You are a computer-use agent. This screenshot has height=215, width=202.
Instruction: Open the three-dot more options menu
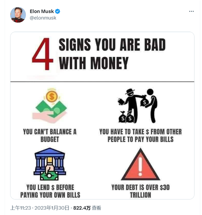coord(191,11)
